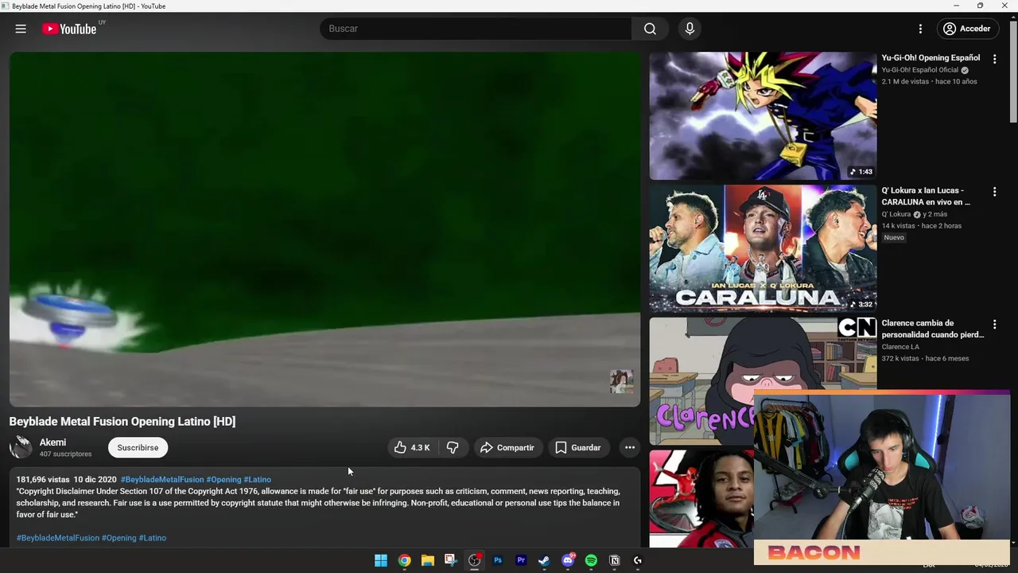This screenshot has width=1018, height=573.
Task: Open CARALUNA en vivo video thumbnail
Action: (x=763, y=248)
